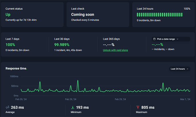The width and height of the screenshot is (196, 117).
Task: Select the first bar in the 24-hour uptime strip
Action: click(138, 15)
